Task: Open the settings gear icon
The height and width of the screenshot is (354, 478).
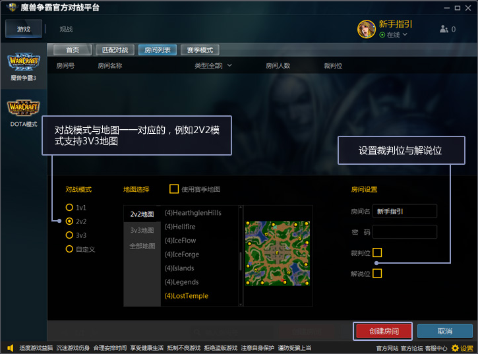Action: coord(455,348)
